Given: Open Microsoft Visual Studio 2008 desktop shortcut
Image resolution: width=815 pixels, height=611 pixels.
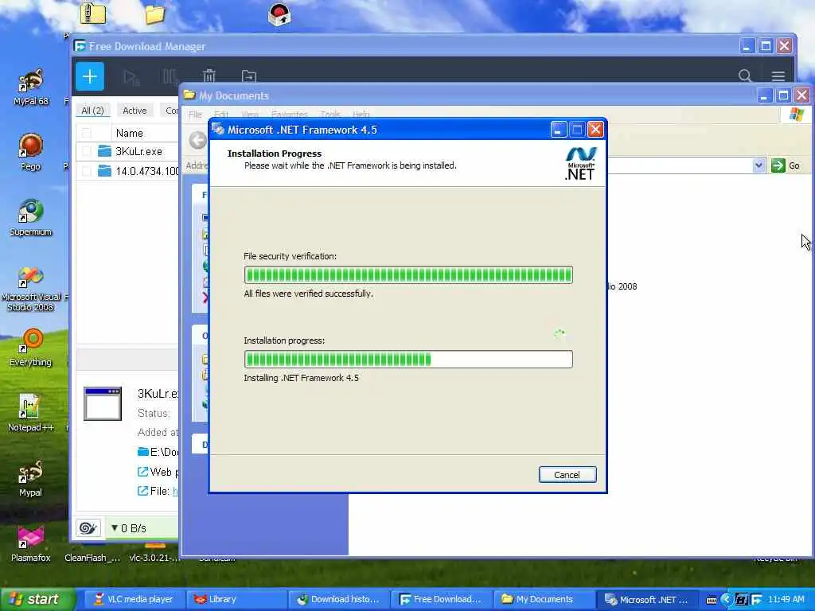Looking at the screenshot, I should 31,289.
